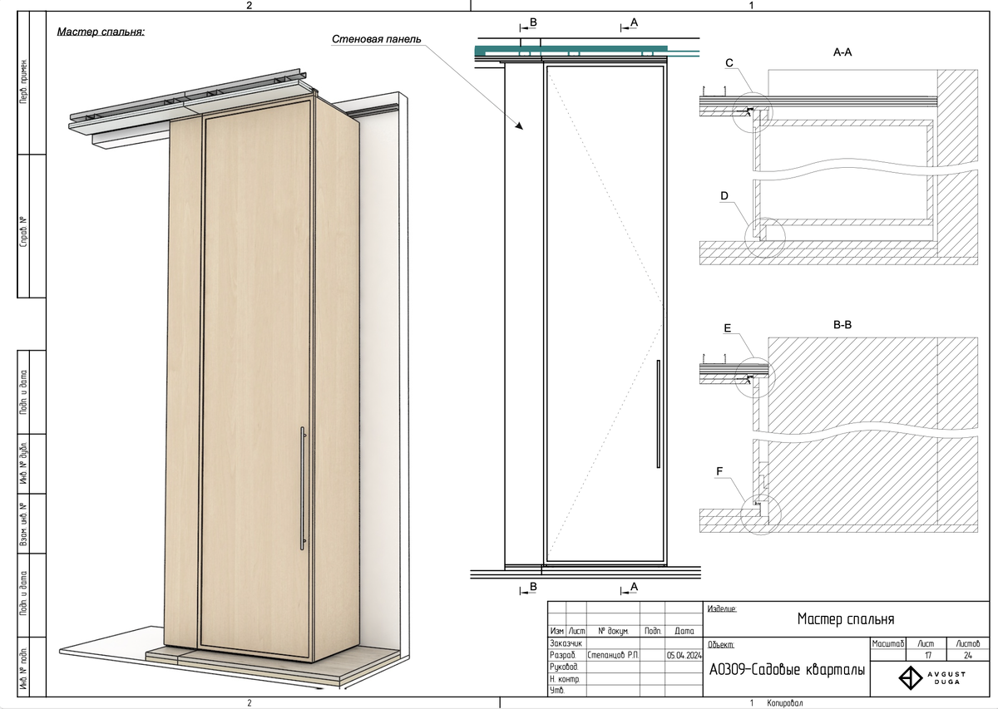Click the 'А0309-Садовые кварталы' project name
The image size is (998, 709).
(x=787, y=670)
